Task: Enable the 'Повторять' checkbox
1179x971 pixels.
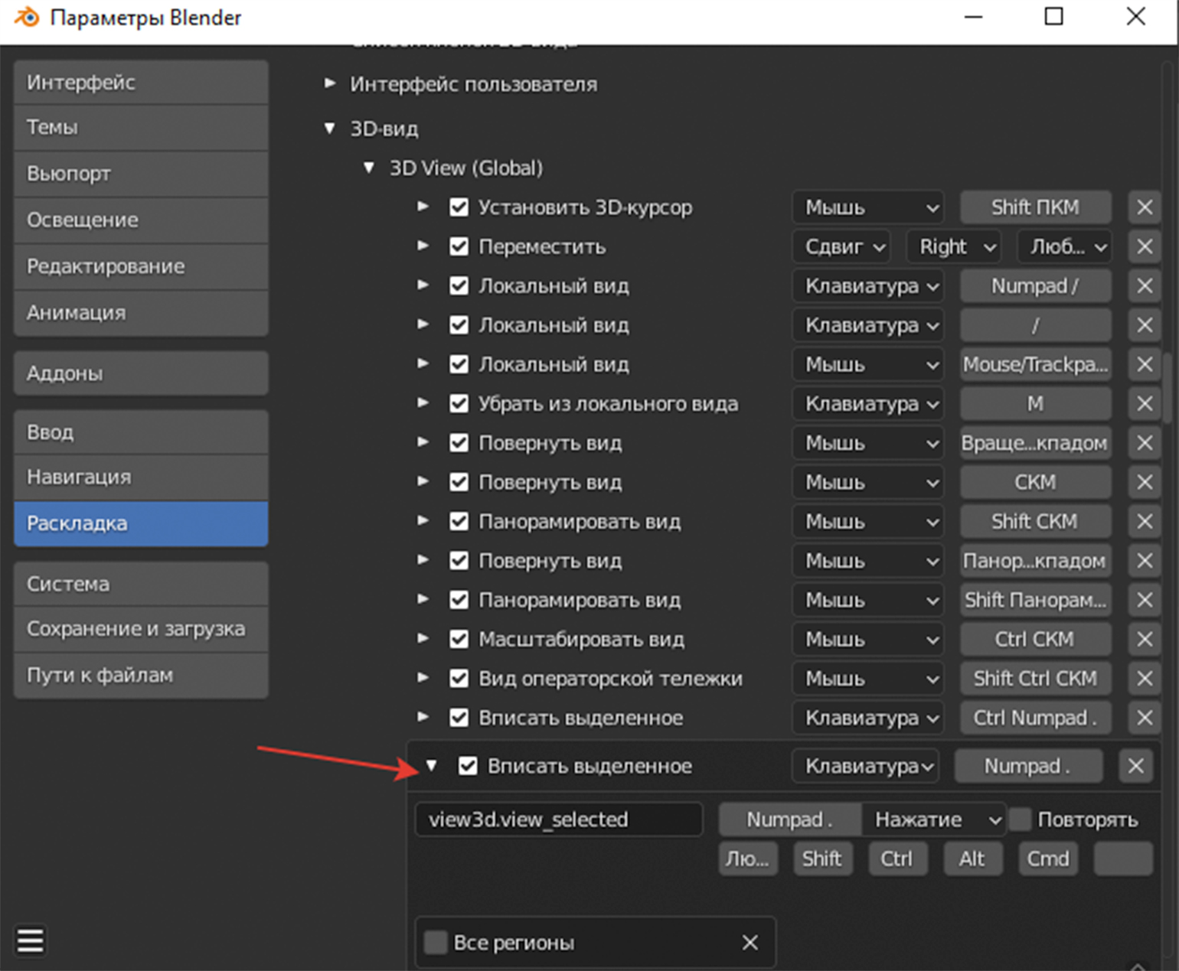Action: pyautogui.click(x=1020, y=819)
